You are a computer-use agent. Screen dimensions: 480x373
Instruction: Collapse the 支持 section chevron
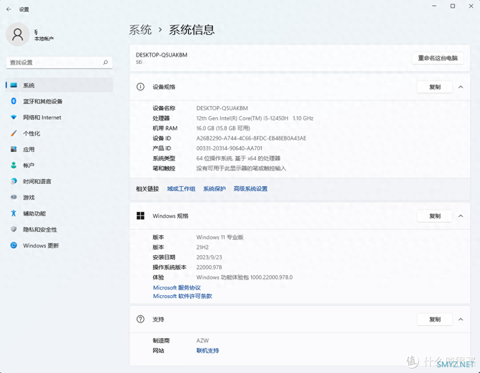pyautogui.click(x=461, y=320)
